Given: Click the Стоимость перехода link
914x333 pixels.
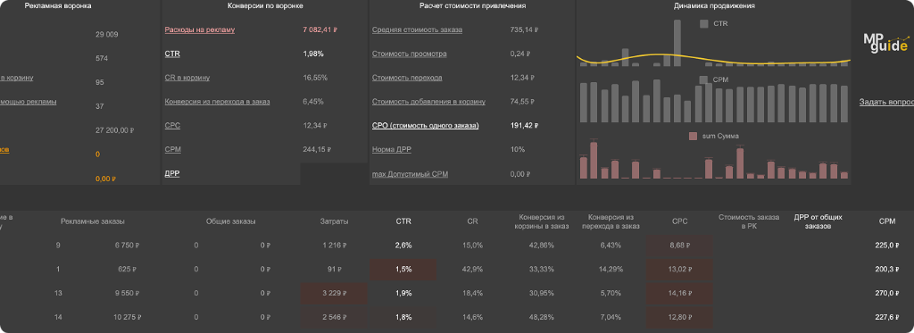Looking at the screenshot, I should pyautogui.click(x=407, y=78).
